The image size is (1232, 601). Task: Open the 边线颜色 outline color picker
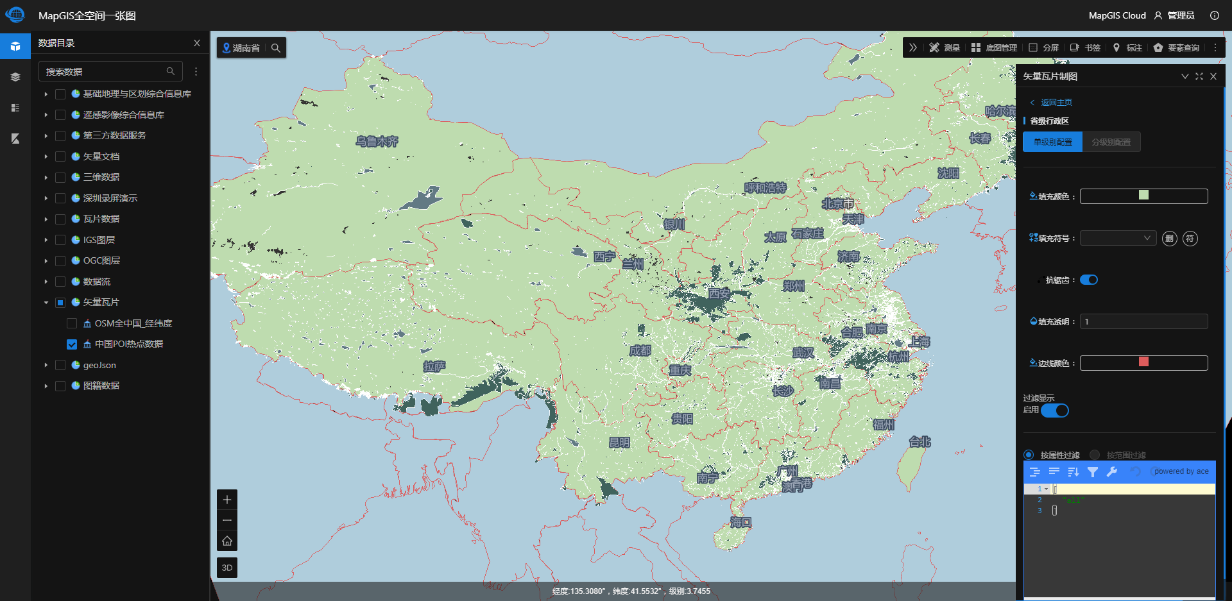pyautogui.click(x=1144, y=362)
